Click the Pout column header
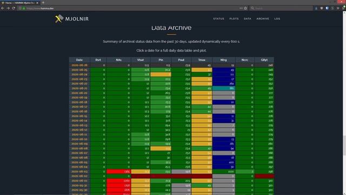Viewport: 346px width, 195px height. click(x=181, y=60)
